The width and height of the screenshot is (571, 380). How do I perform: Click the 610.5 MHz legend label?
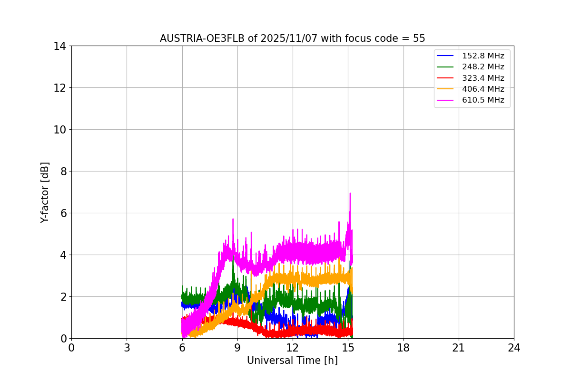483,100
